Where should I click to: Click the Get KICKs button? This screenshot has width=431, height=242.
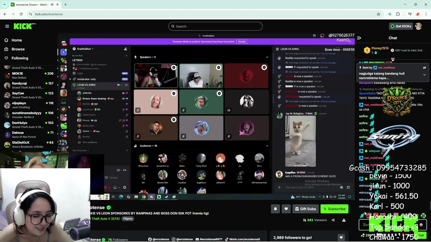(x=401, y=26)
